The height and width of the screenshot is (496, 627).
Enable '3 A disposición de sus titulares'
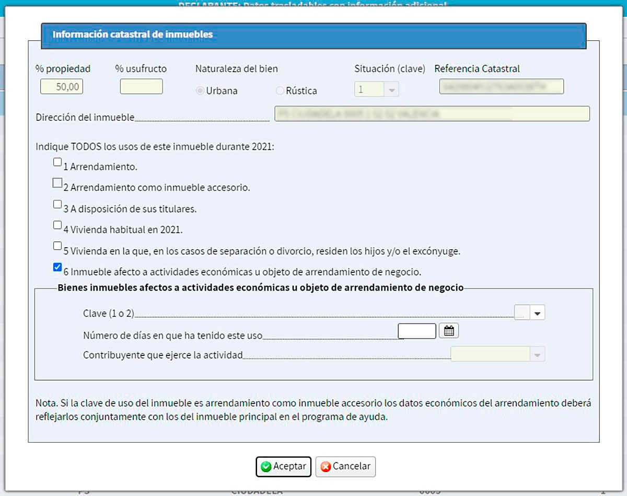(57, 204)
